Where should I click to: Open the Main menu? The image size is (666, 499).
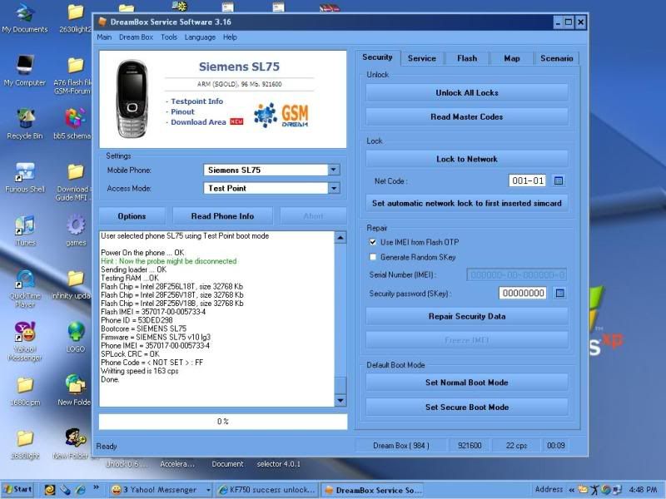(x=104, y=37)
